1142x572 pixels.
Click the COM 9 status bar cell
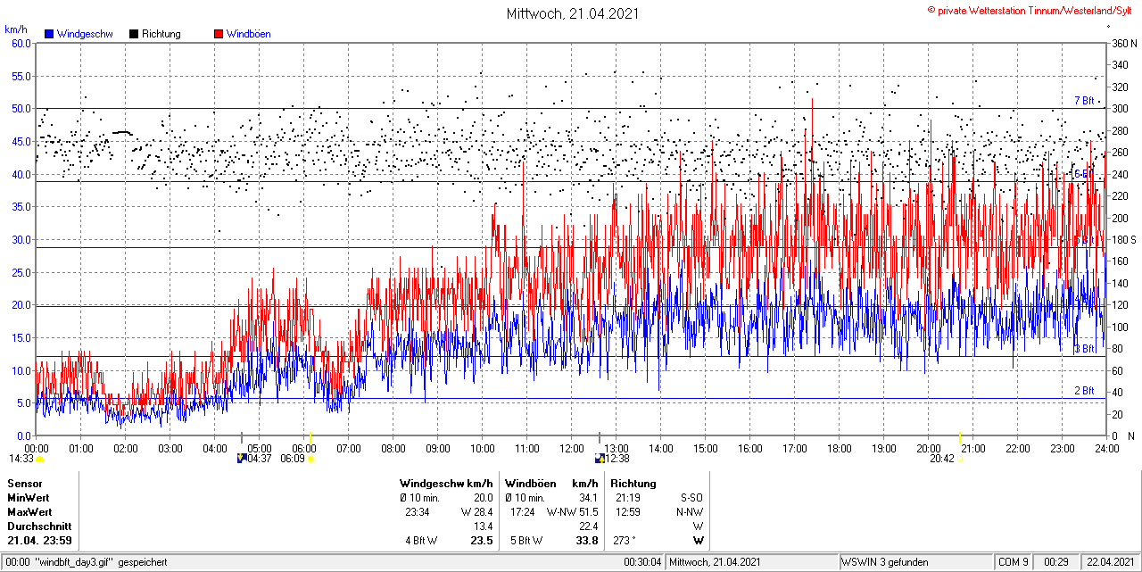click(1014, 562)
